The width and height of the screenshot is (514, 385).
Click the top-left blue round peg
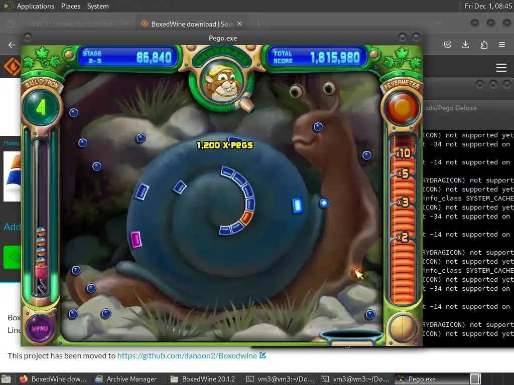click(74, 113)
